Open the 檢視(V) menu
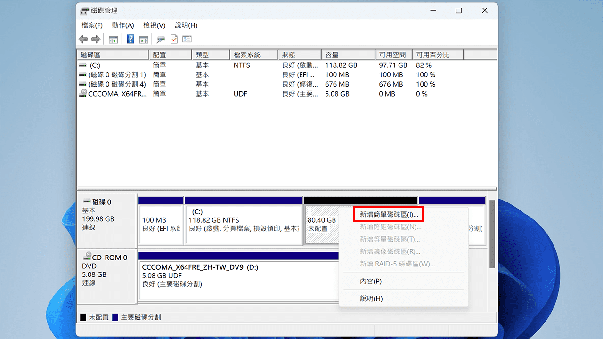 click(154, 25)
